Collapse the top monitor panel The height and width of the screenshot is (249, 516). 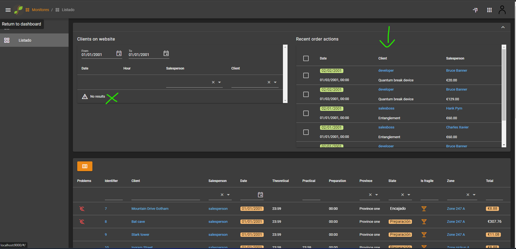[x=503, y=27]
